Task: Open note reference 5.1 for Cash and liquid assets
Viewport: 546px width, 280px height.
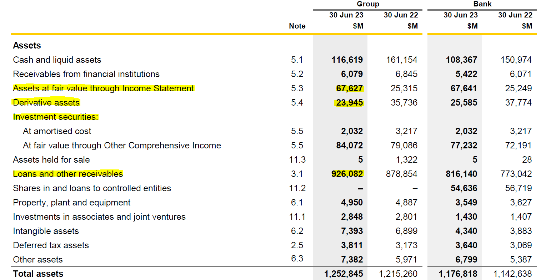Action: pos(297,60)
